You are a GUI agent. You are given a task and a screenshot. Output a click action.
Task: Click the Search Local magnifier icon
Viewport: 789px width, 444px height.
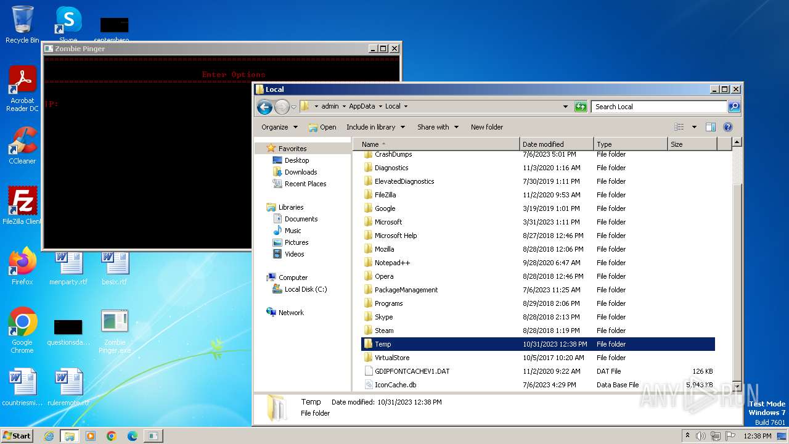[x=734, y=107]
